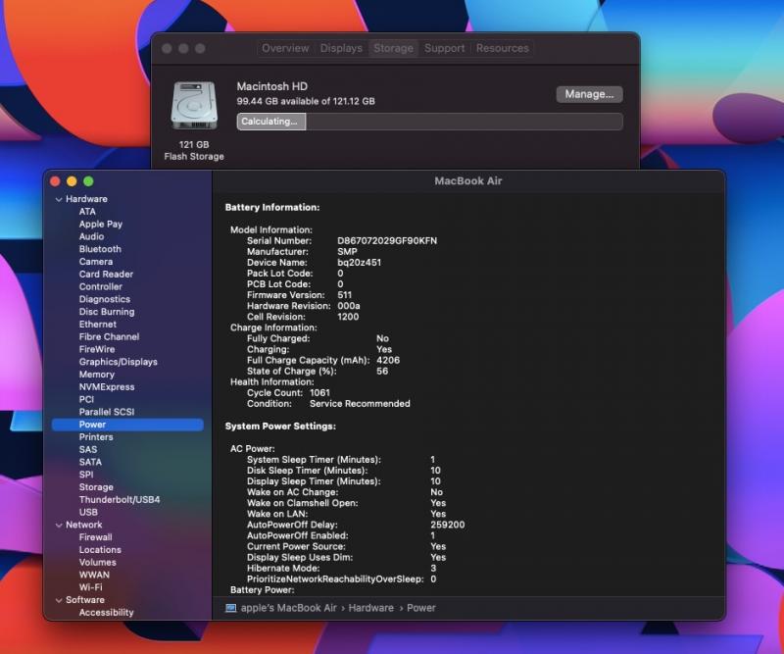Click the Cycle Count value 1061
784x654 pixels.
coord(319,393)
